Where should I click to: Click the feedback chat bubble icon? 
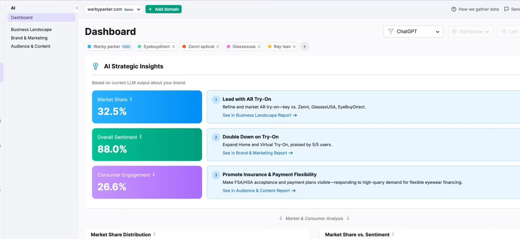[507, 9]
